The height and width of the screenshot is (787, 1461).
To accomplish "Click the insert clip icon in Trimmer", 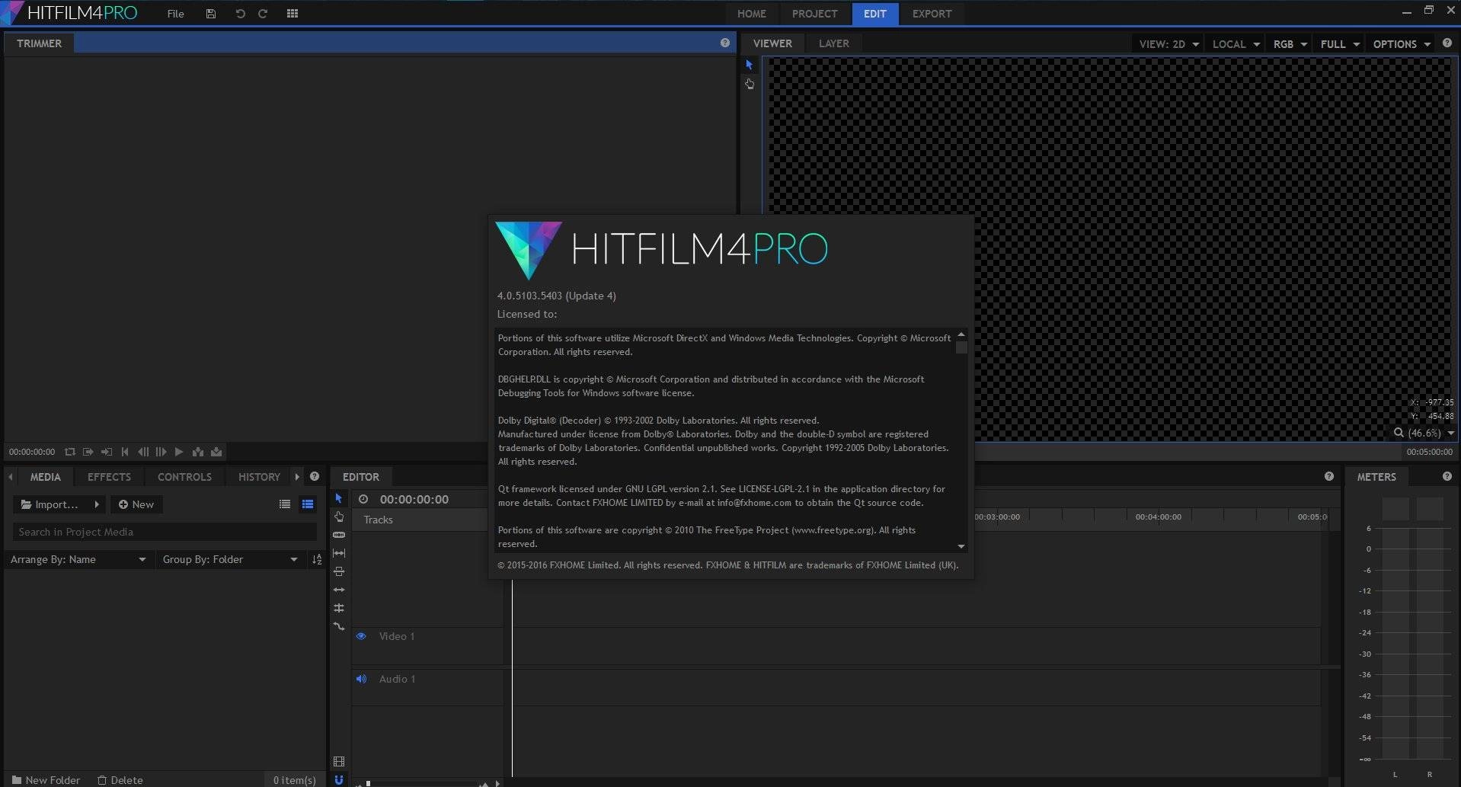I will pos(198,452).
